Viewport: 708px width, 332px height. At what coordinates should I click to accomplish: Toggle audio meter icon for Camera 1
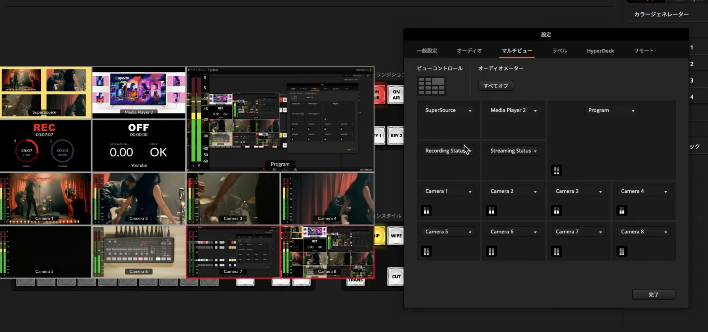pos(426,211)
